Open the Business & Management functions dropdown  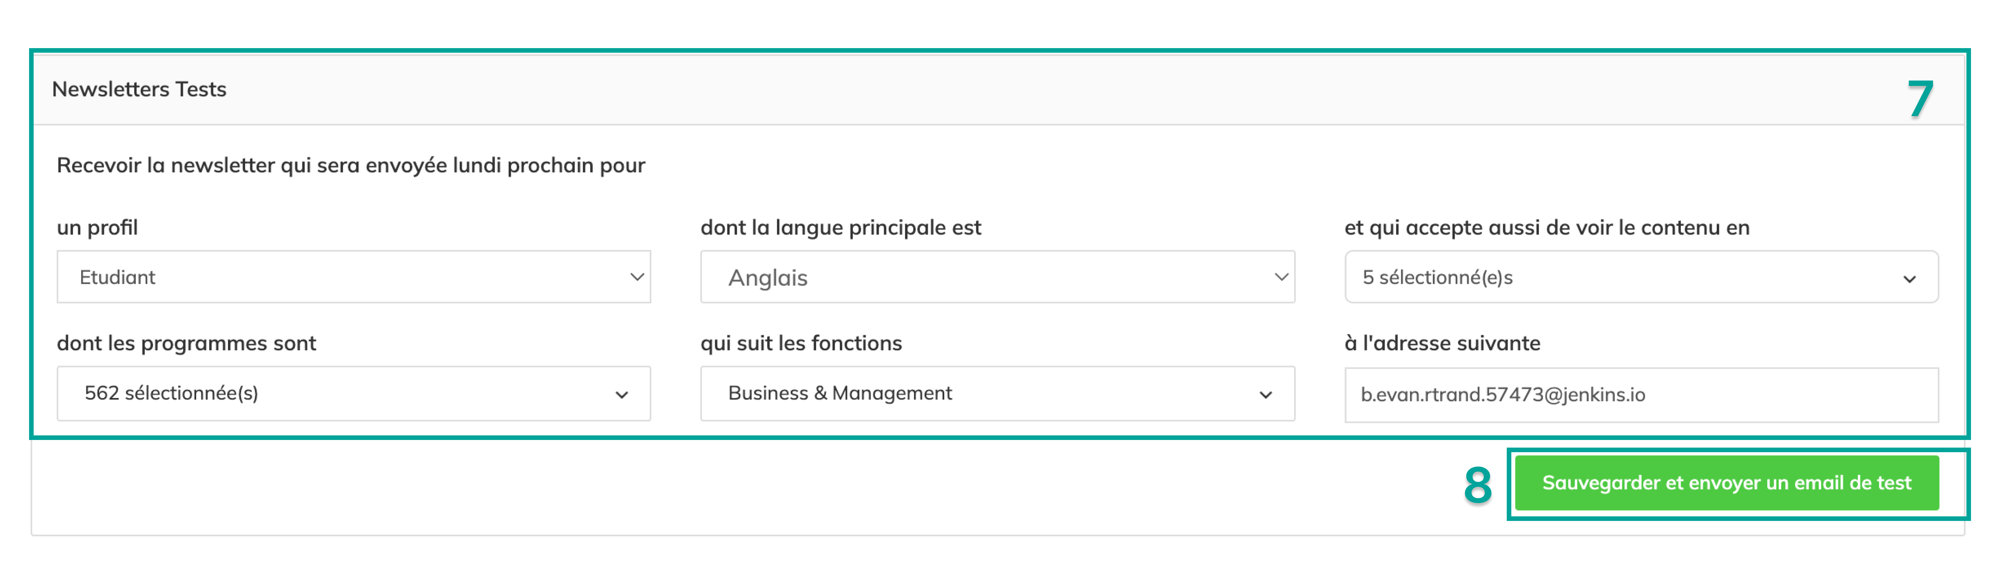coord(997,394)
